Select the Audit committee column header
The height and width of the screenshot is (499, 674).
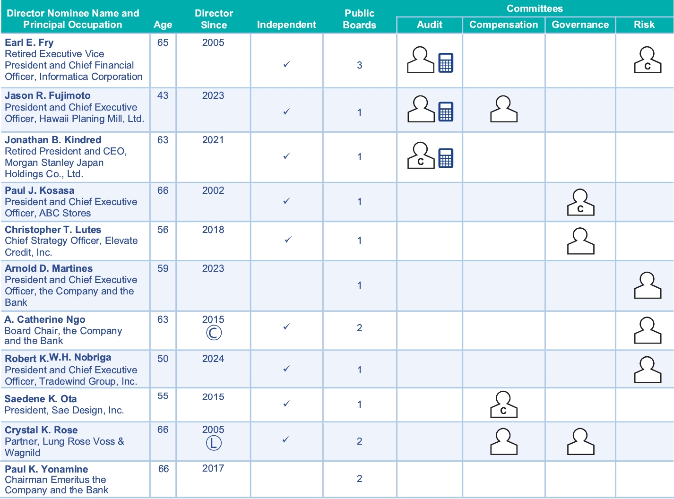pos(429,25)
